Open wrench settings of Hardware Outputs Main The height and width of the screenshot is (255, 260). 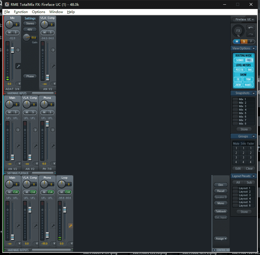[18, 226]
